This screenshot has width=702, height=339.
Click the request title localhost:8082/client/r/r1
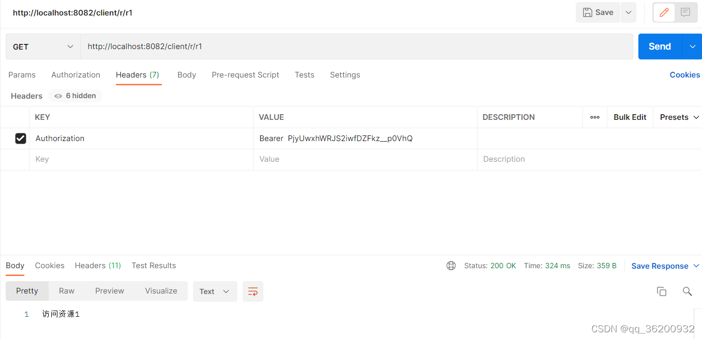(x=72, y=12)
